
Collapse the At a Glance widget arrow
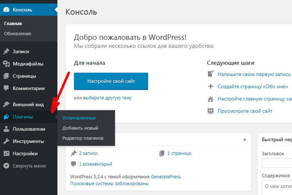pyautogui.click(x=245, y=140)
